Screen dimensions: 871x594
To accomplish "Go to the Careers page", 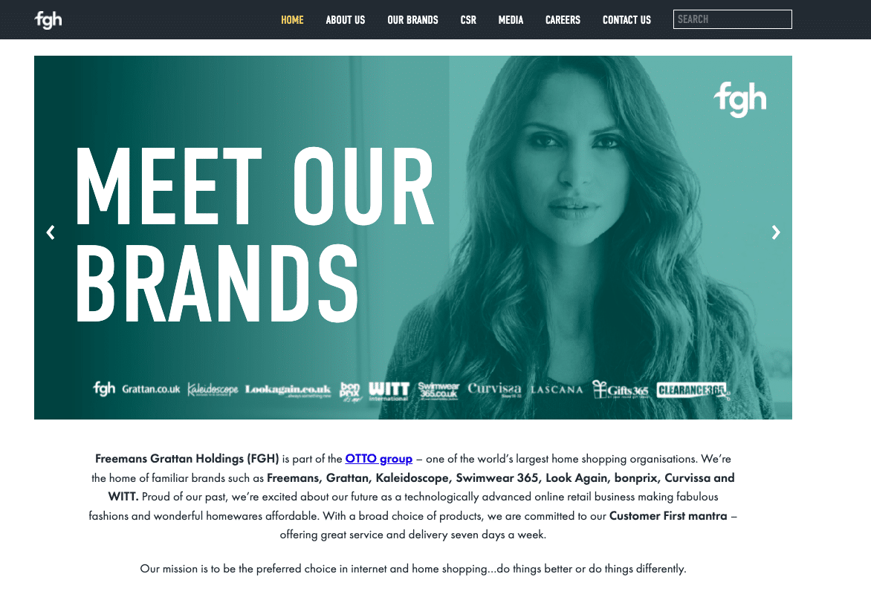I will click(563, 20).
